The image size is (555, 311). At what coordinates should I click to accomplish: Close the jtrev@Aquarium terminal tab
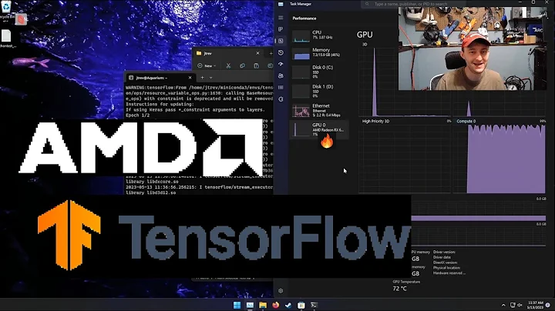(190, 78)
